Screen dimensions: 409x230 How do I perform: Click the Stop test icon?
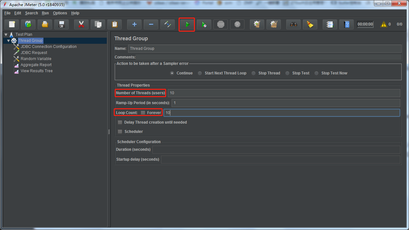220,24
